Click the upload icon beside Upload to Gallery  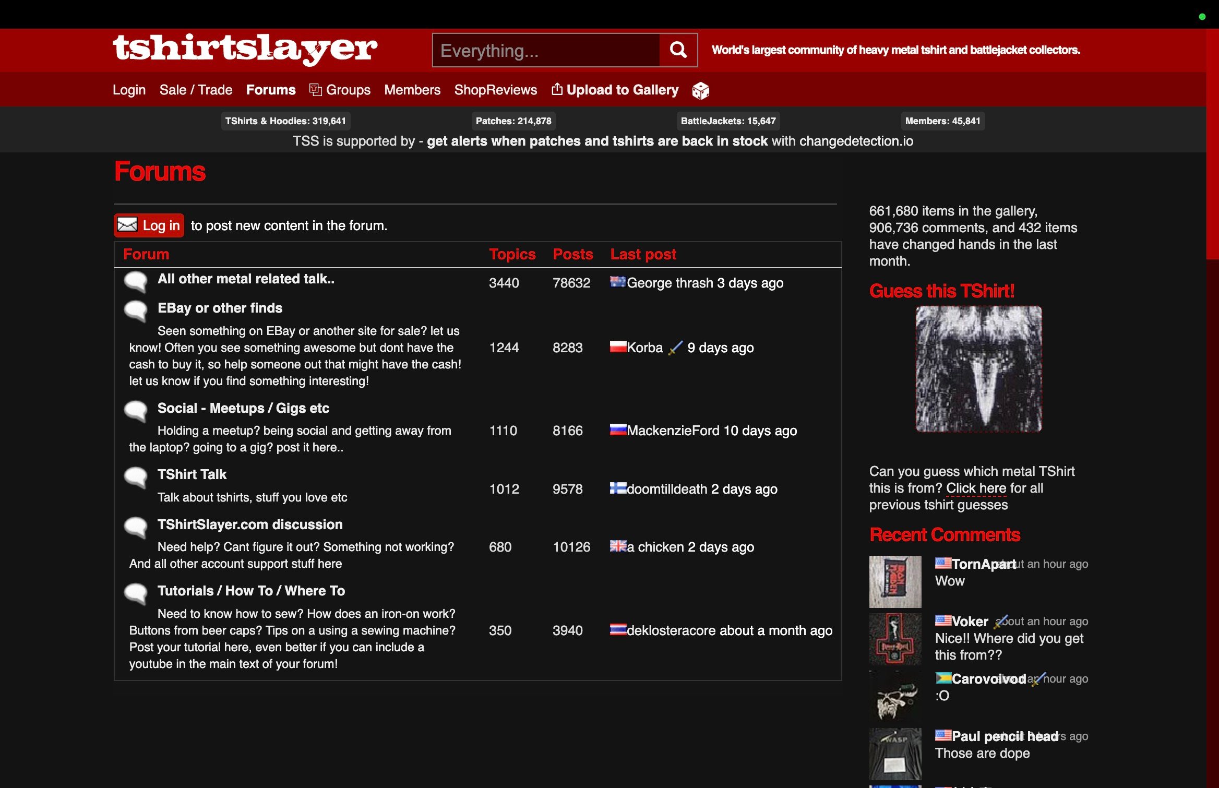(557, 89)
